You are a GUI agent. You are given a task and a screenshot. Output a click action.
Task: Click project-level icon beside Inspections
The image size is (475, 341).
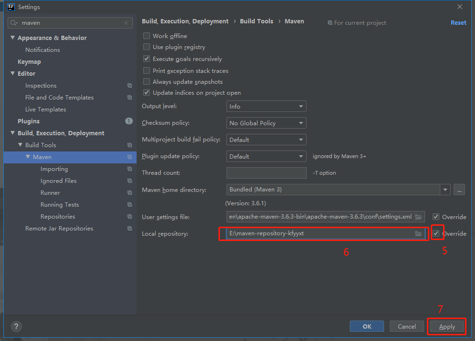tap(129, 86)
